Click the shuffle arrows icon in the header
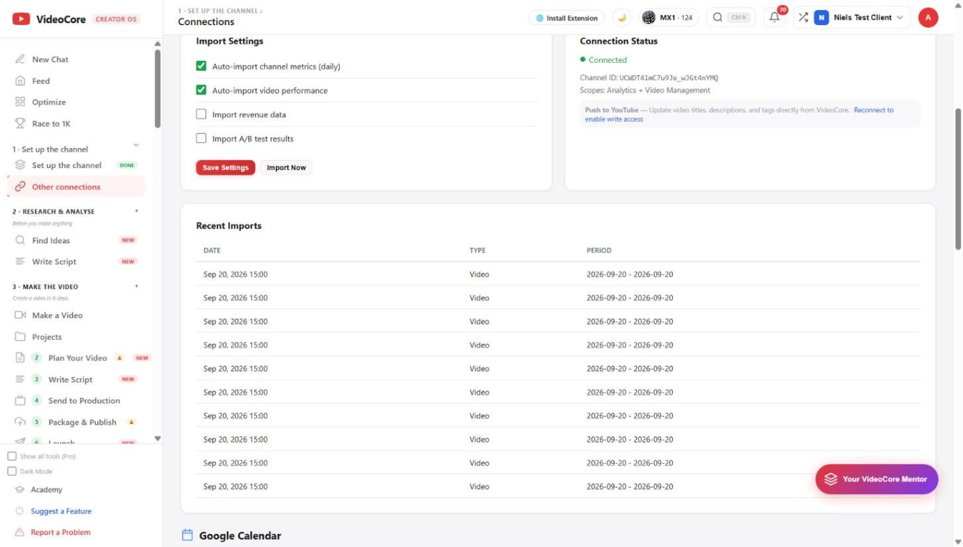Screen dimensions: 963x547 click(x=803, y=18)
